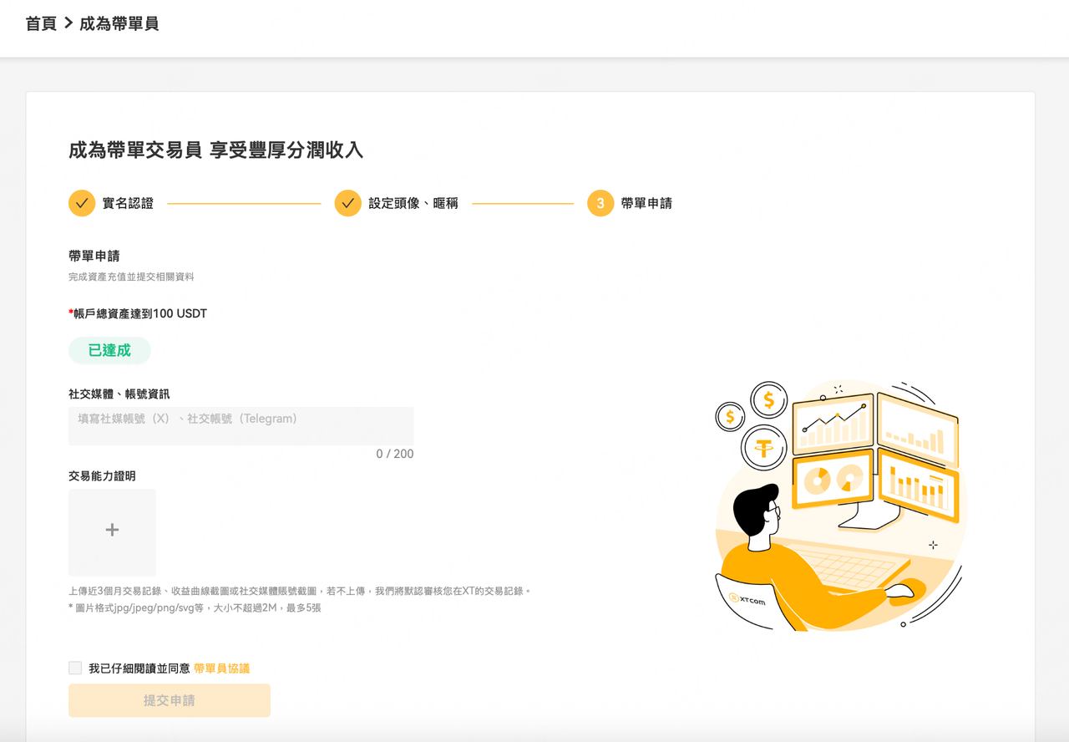Screen dimensions: 1069x742
Task: Click the 已達成 status badge
Action: (x=109, y=350)
